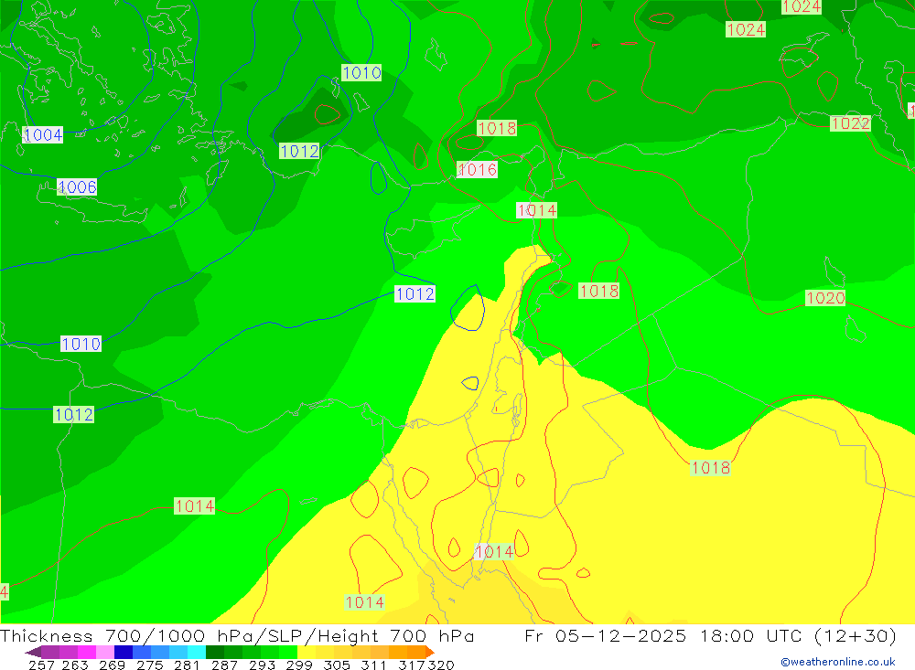
Task: Click the forecast date Fr 05-12-2025 text
Action: click(606, 635)
